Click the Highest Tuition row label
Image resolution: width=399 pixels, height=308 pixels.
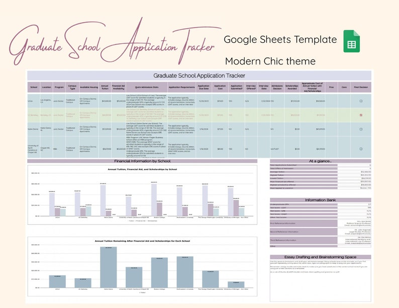(x=304, y=175)
